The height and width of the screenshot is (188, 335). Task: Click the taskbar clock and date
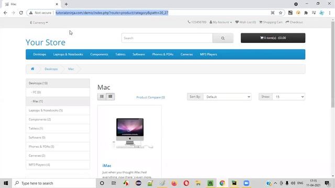pyautogui.click(x=314, y=183)
